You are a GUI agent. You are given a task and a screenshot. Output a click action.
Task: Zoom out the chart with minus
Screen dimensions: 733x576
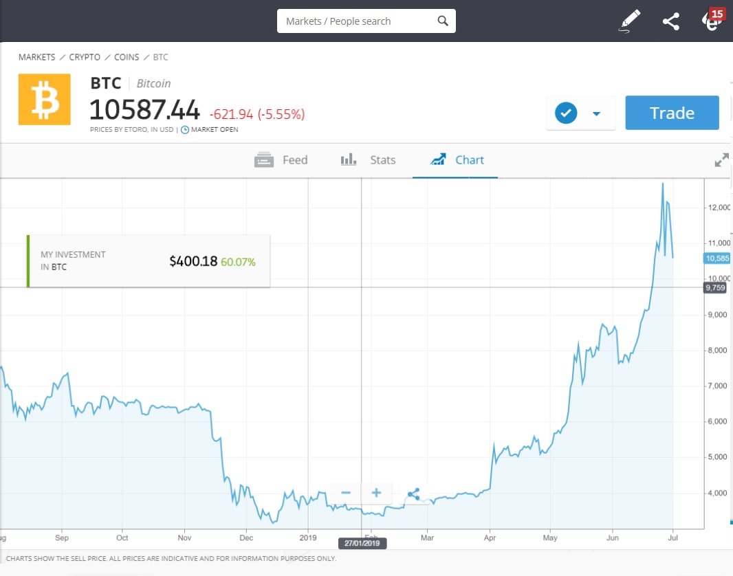(x=346, y=493)
